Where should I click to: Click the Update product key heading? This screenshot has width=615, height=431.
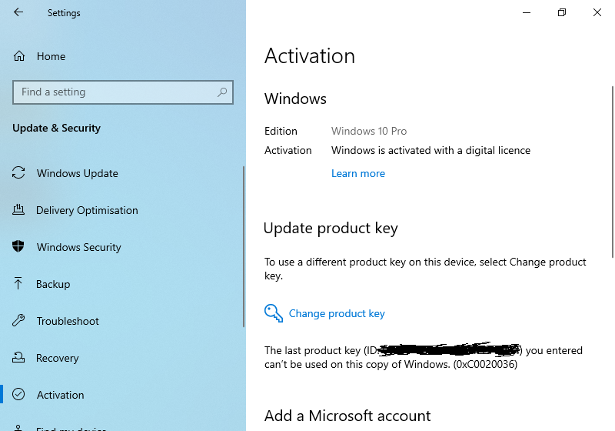[331, 228]
